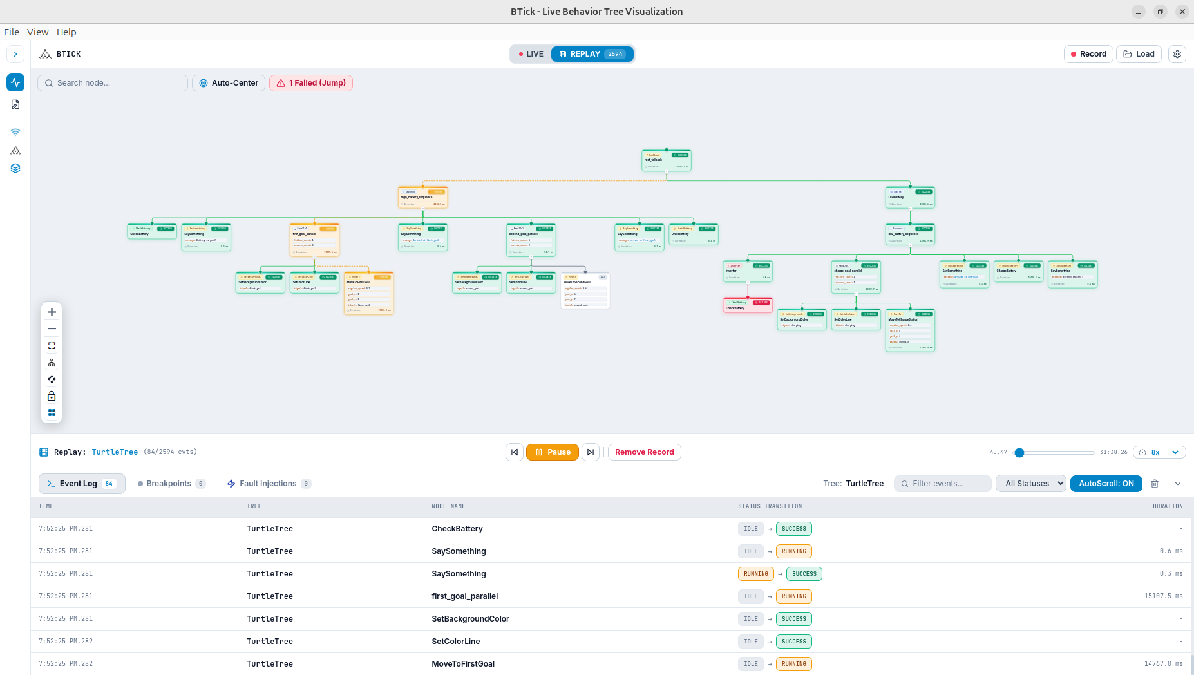Zoom in on the tree canvas

pyautogui.click(x=52, y=312)
